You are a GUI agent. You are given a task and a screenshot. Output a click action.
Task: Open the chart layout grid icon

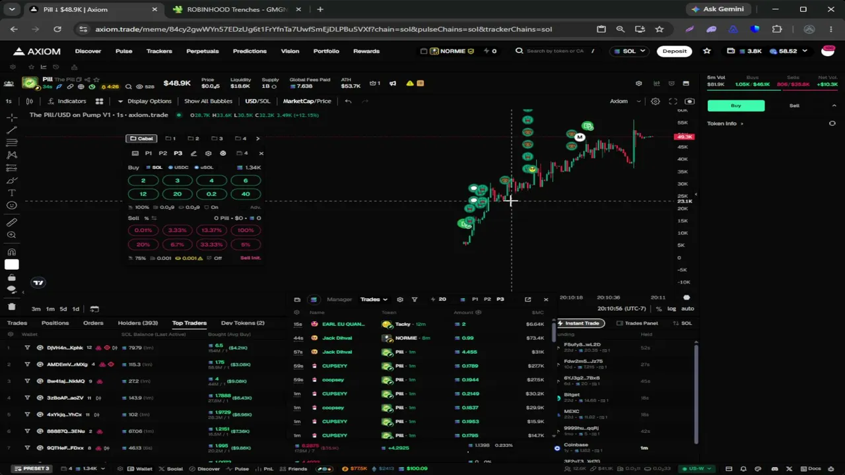(99, 101)
